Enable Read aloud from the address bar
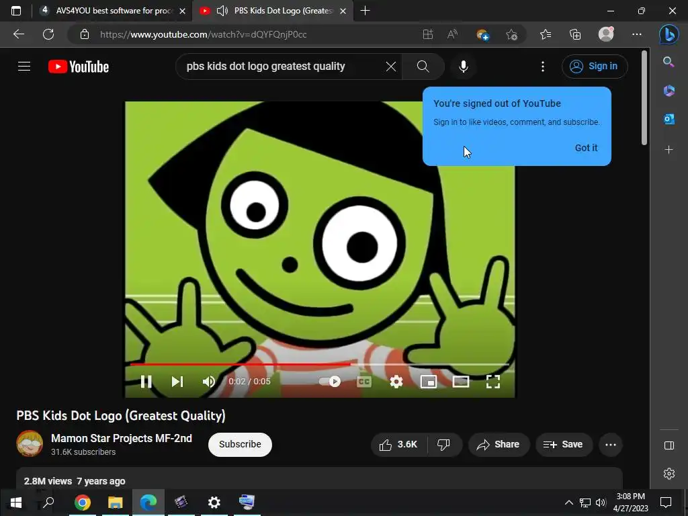Screen dimensions: 688x516 click(x=452, y=34)
